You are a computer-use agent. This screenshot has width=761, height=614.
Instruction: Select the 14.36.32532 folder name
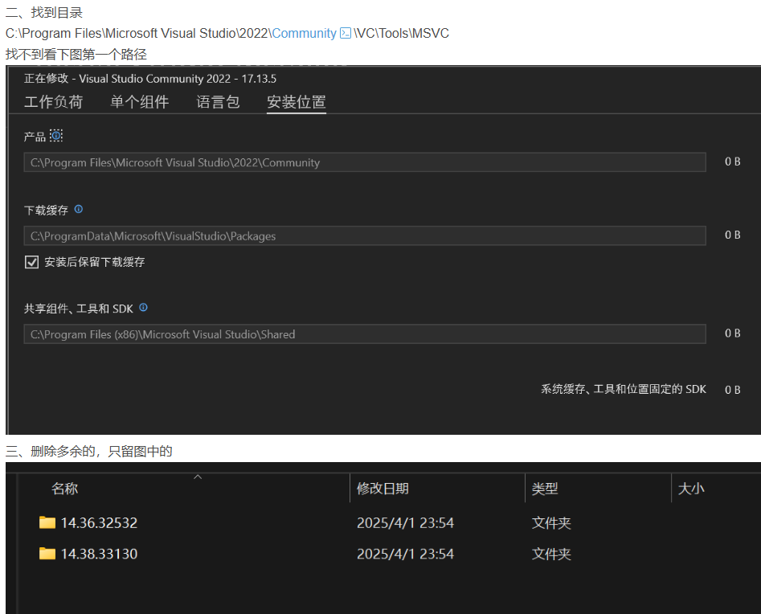coord(99,522)
